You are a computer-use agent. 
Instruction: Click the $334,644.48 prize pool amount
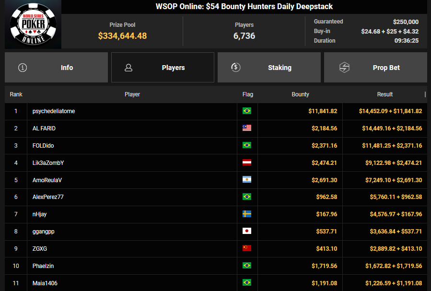122,36
